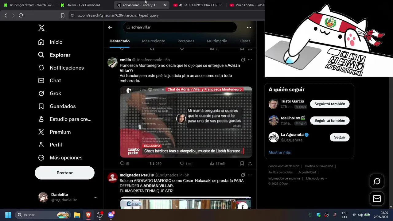
Task: Open Condiciones de Servicio link
Action: (x=284, y=166)
